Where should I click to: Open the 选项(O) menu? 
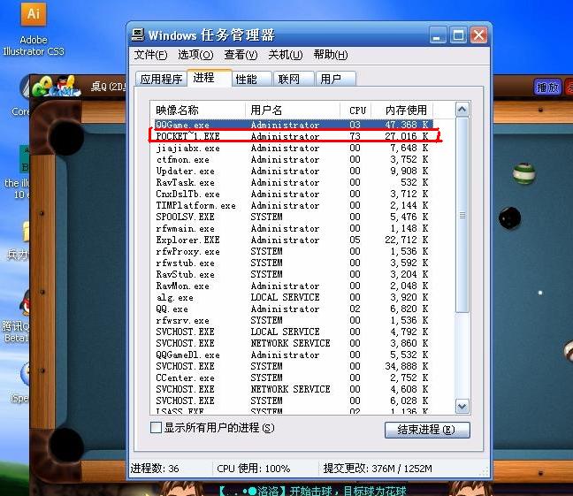(x=195, y=55)
